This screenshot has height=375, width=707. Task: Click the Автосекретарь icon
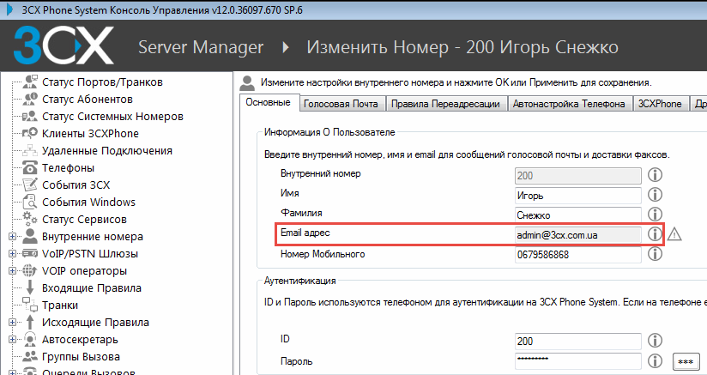click(30, 339)
